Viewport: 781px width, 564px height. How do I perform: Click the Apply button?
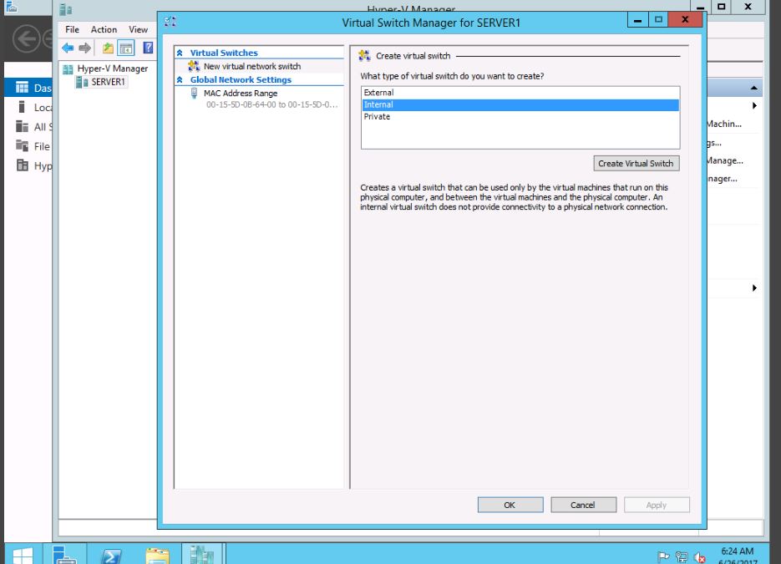657,505
